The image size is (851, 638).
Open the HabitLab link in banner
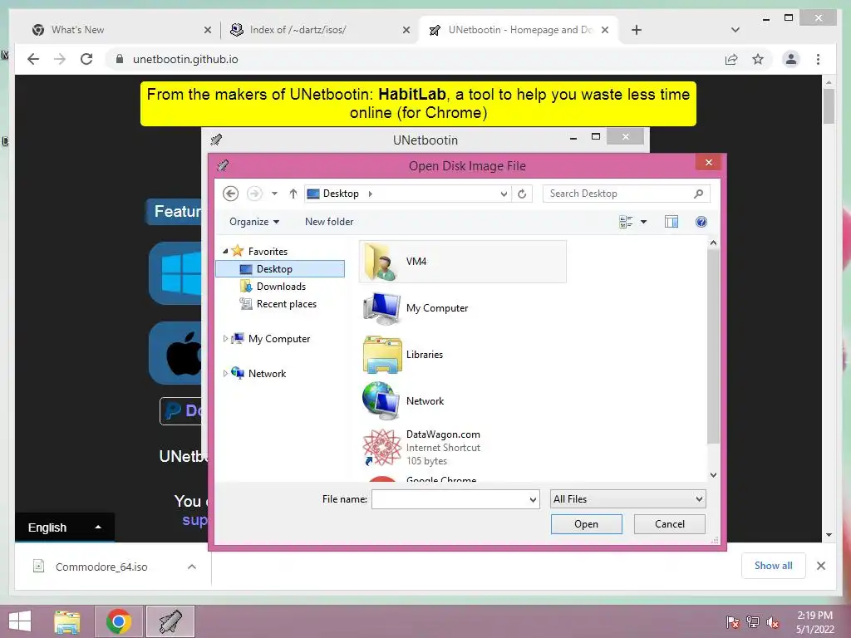pyautogui.click(x=412, y=95)
